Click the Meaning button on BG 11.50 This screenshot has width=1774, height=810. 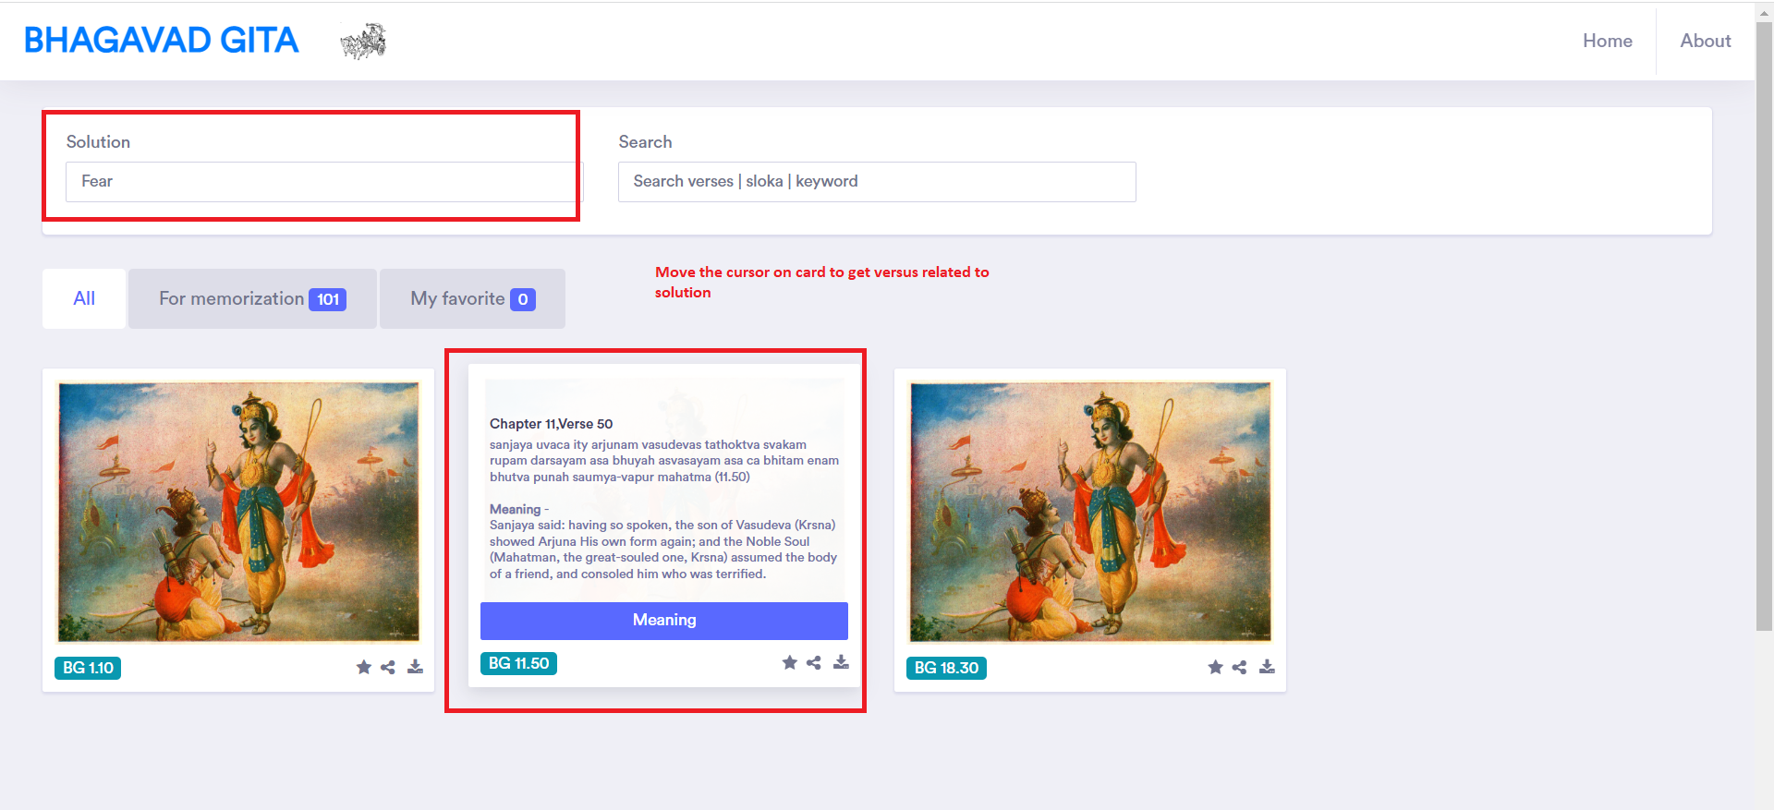point(664,621)
